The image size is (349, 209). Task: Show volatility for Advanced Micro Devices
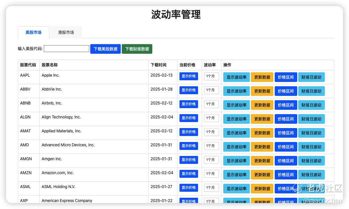(237, 147)
